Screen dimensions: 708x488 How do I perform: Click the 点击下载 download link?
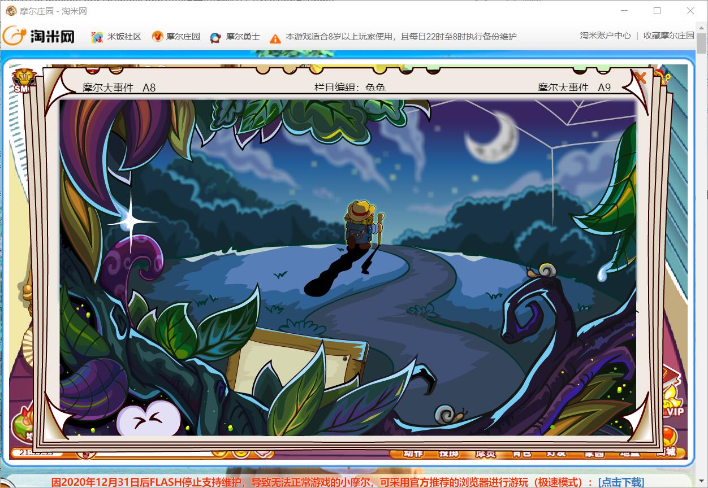click(620, 482)
